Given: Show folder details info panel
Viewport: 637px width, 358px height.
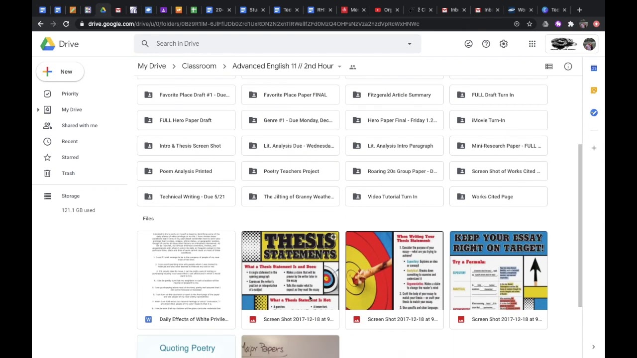Looking at the screenshot, I should 568,67.
